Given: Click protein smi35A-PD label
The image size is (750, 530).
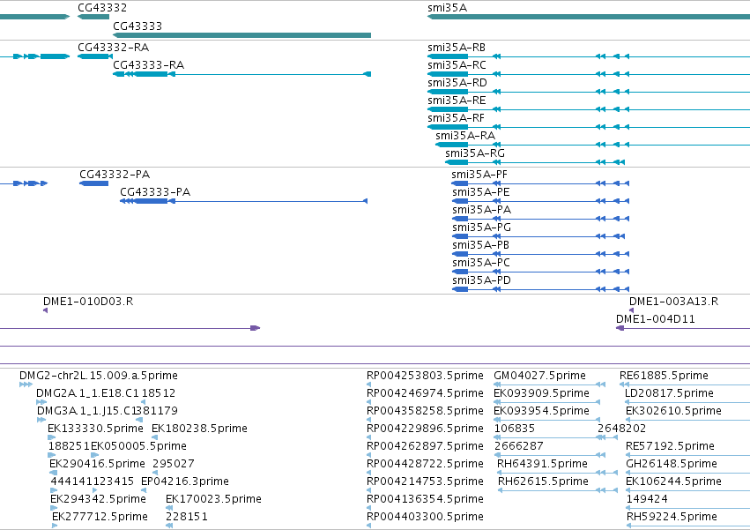Looking at the screenshot, I should (482, 280).
